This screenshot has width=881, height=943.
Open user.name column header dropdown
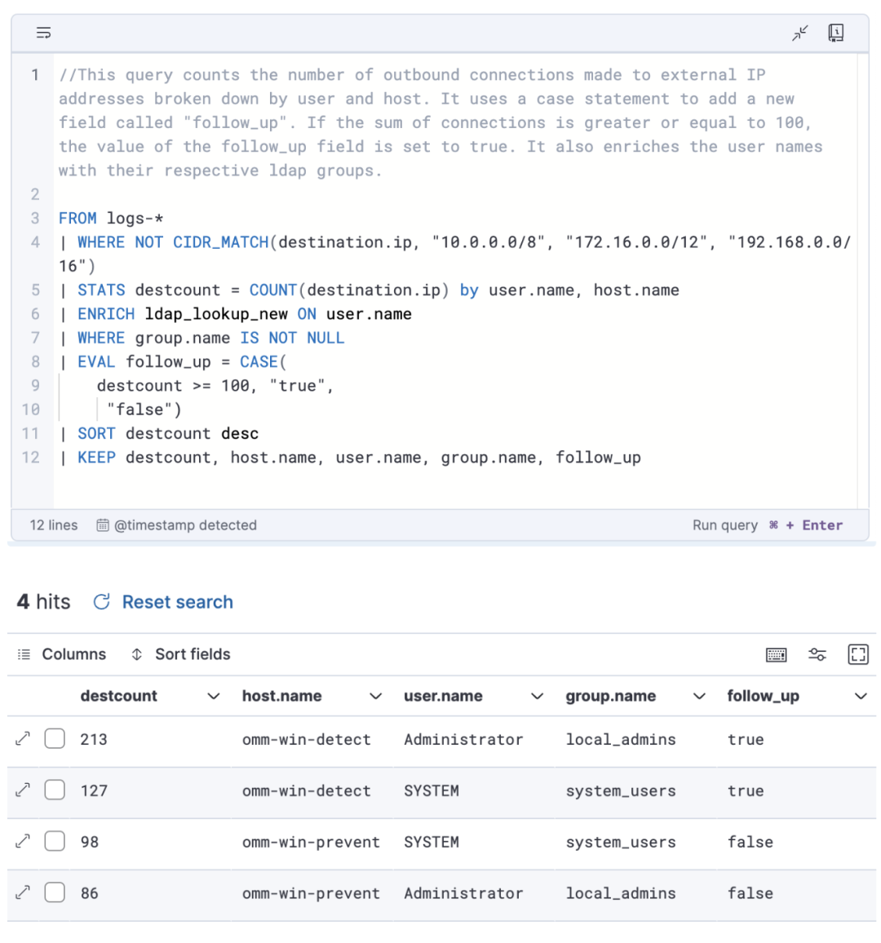[538, 697]
